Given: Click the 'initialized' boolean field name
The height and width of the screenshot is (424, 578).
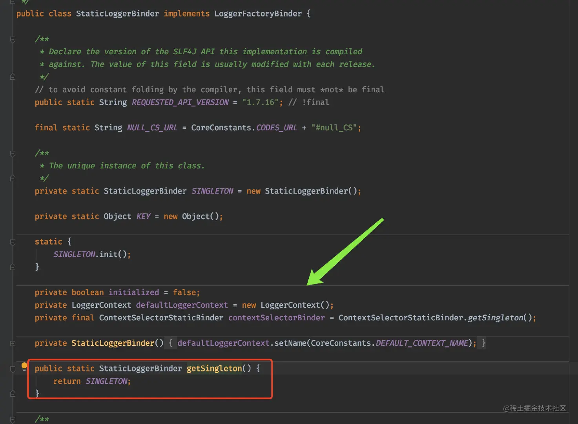Looking at the screenshot, I should click(134, 292).
